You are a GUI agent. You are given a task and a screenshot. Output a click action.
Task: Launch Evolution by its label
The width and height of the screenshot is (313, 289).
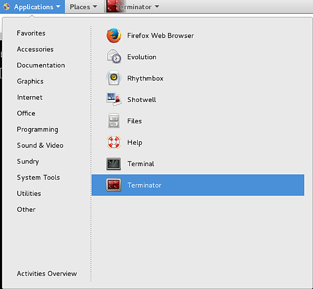[142, 57]
